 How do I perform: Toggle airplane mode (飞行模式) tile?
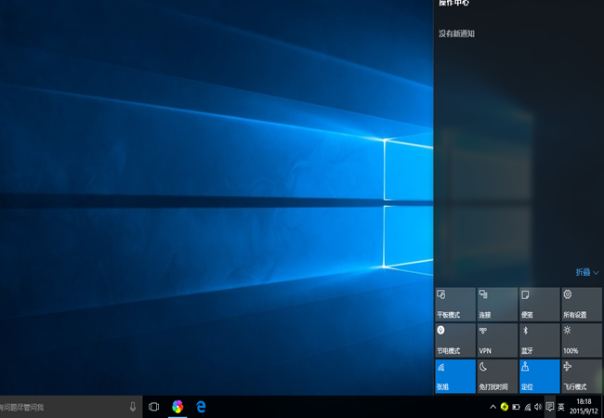tap(582, 376)
